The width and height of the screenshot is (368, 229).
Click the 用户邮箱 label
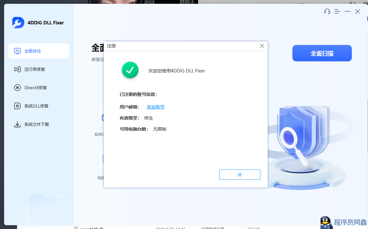click(x=129, y=107)
